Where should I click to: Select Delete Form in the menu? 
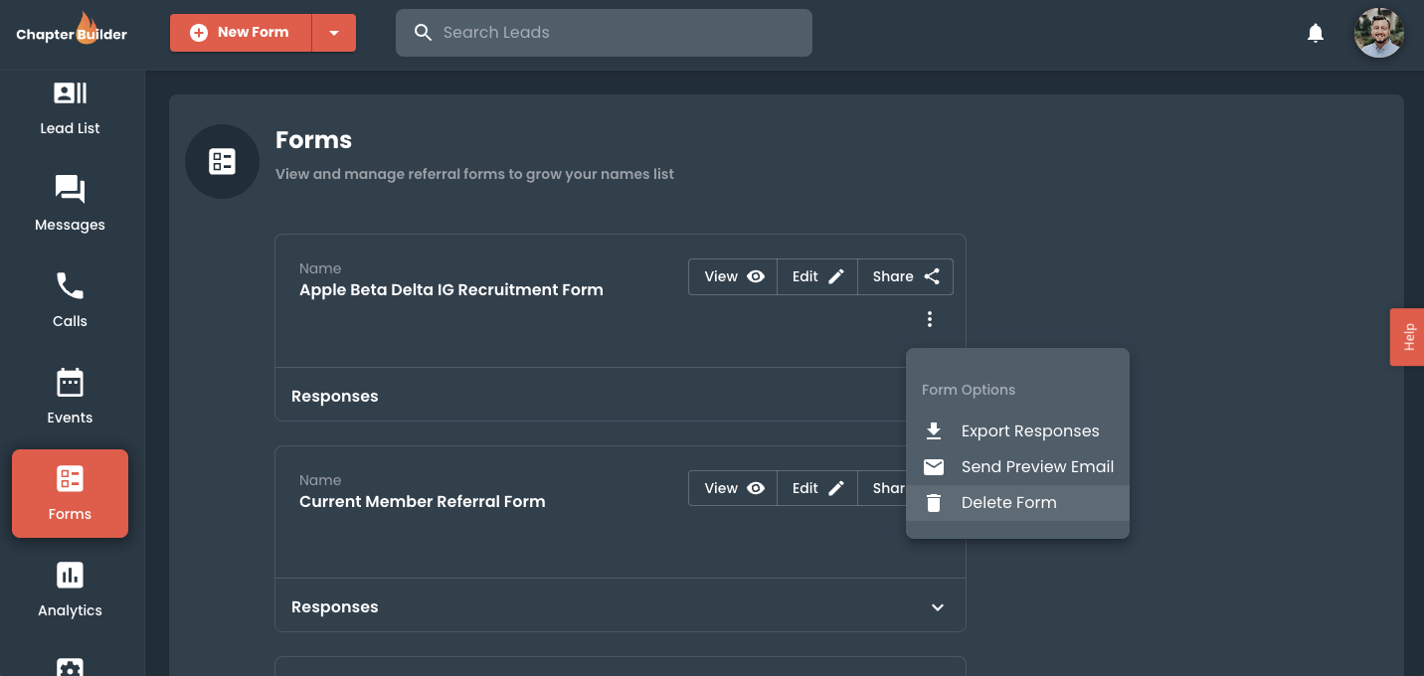point(1008,502)
